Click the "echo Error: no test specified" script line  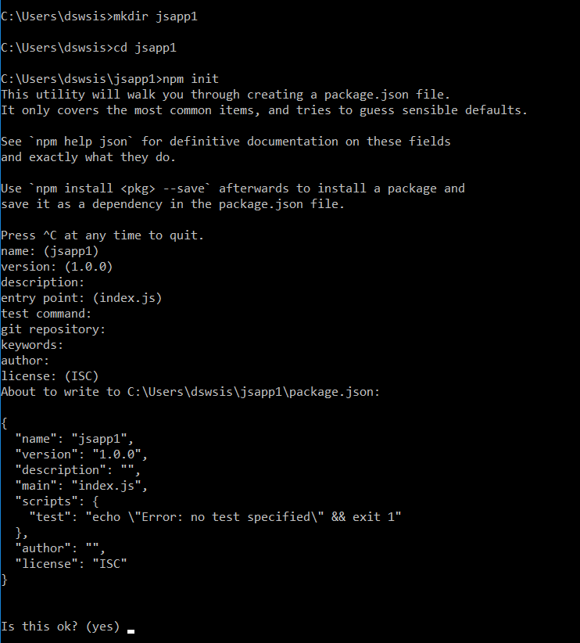click(215, 517)
